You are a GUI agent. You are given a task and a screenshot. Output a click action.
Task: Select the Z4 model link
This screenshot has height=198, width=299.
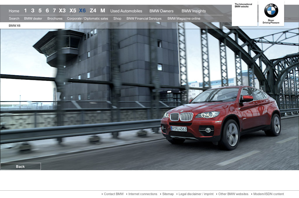[93, 11]
